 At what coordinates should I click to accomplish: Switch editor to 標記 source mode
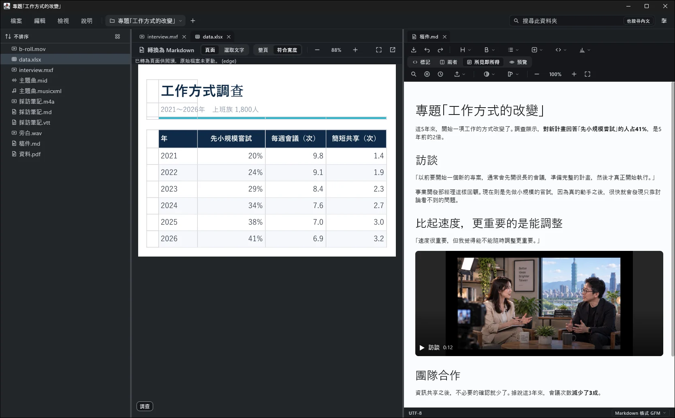point(421,62)
